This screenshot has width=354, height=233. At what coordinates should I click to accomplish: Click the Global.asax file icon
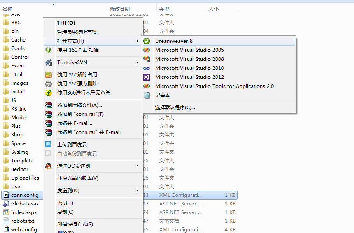[6, 204]
